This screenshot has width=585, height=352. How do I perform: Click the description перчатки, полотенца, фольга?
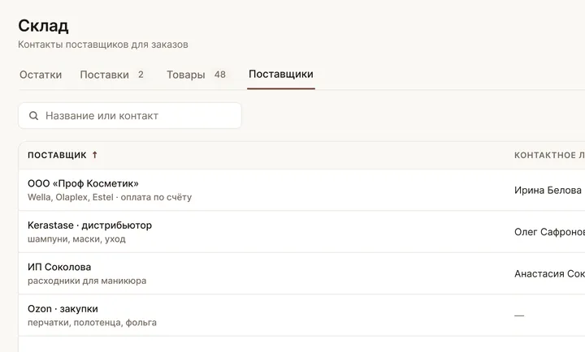(92, 322)
